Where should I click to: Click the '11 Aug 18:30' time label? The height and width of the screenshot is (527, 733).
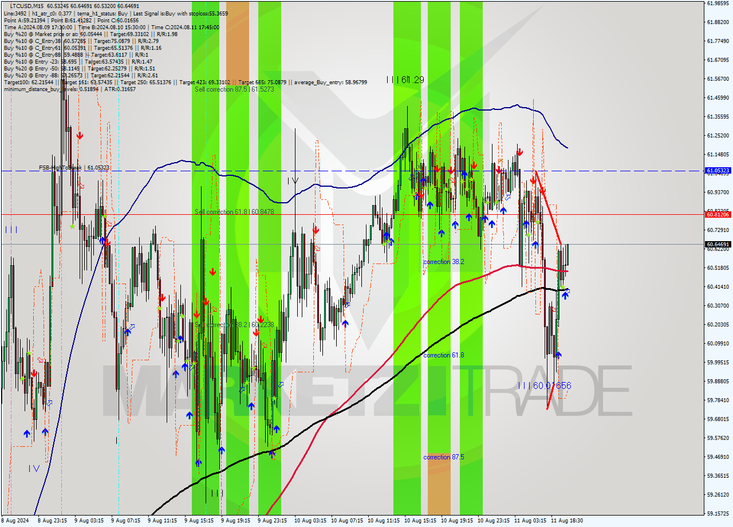pyautogui.click(x=567, y=521)
